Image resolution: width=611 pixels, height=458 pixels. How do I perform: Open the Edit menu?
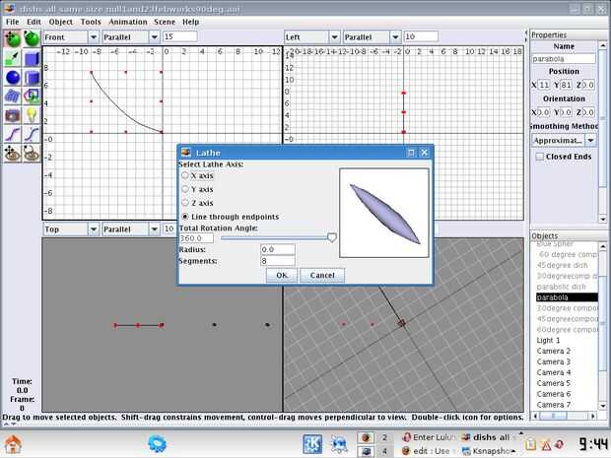click(x=34, y=22)
